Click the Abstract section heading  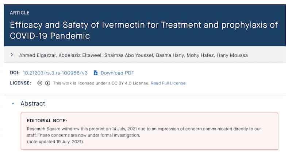[33, 103]
